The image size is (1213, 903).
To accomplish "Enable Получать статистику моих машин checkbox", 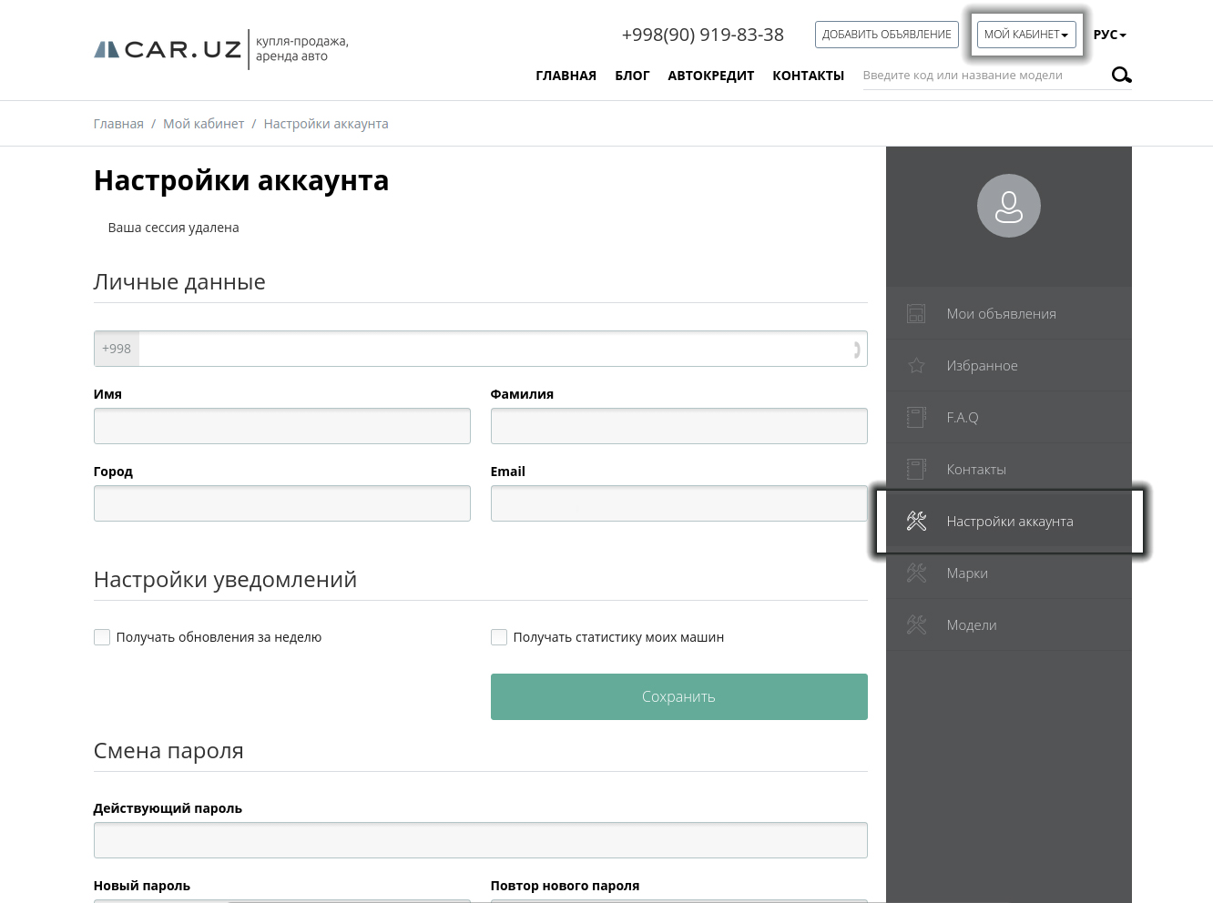I will click(499, 637).
